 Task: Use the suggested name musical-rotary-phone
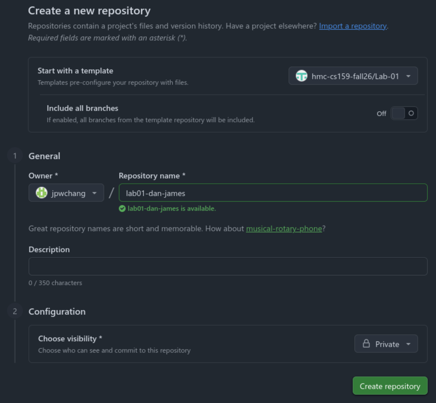click(284, 229)
